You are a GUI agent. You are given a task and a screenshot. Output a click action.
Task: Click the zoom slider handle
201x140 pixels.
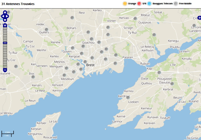5,43
